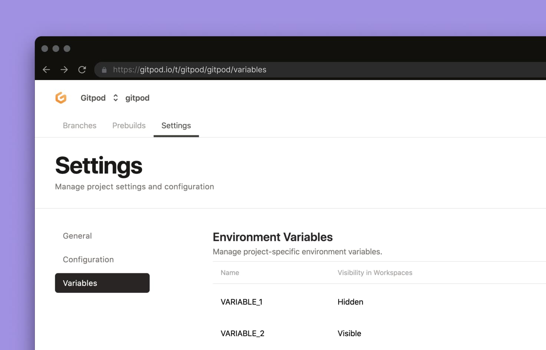Click the browser back arrow
This screenshot has height=350, width=546.
[x=46, y=69]
